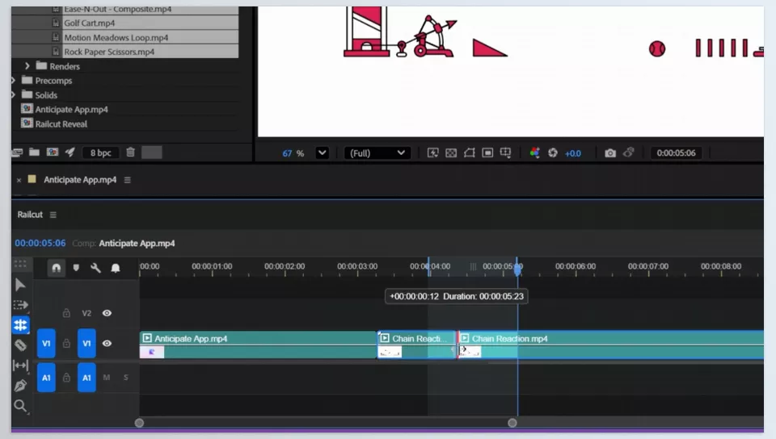Click the gray swatch beside trash icon
This screenshot has height=439, width=776.
tap(152, 153)
